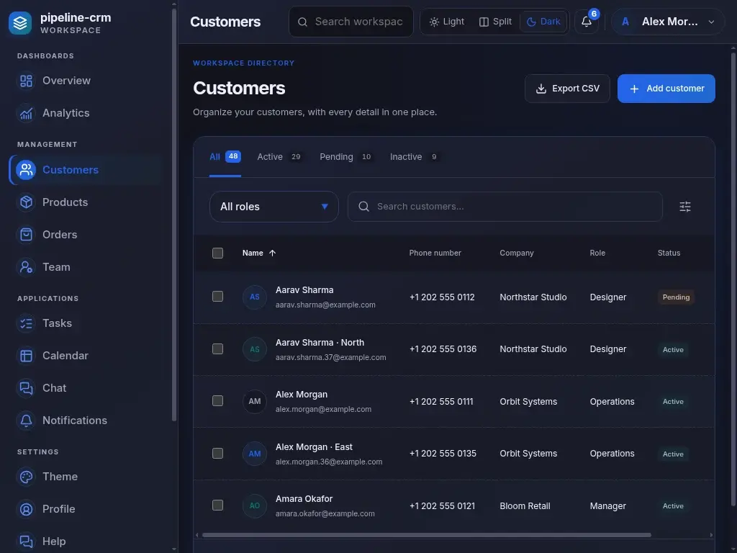The image size is (737, 553).
Task: Select the Customers people icon in sidebar
Action: [x=27, y=170]
